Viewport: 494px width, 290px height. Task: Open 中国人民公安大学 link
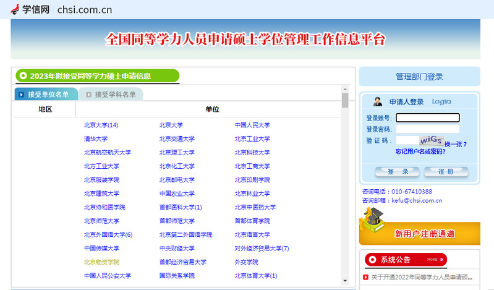coord(108,276)
